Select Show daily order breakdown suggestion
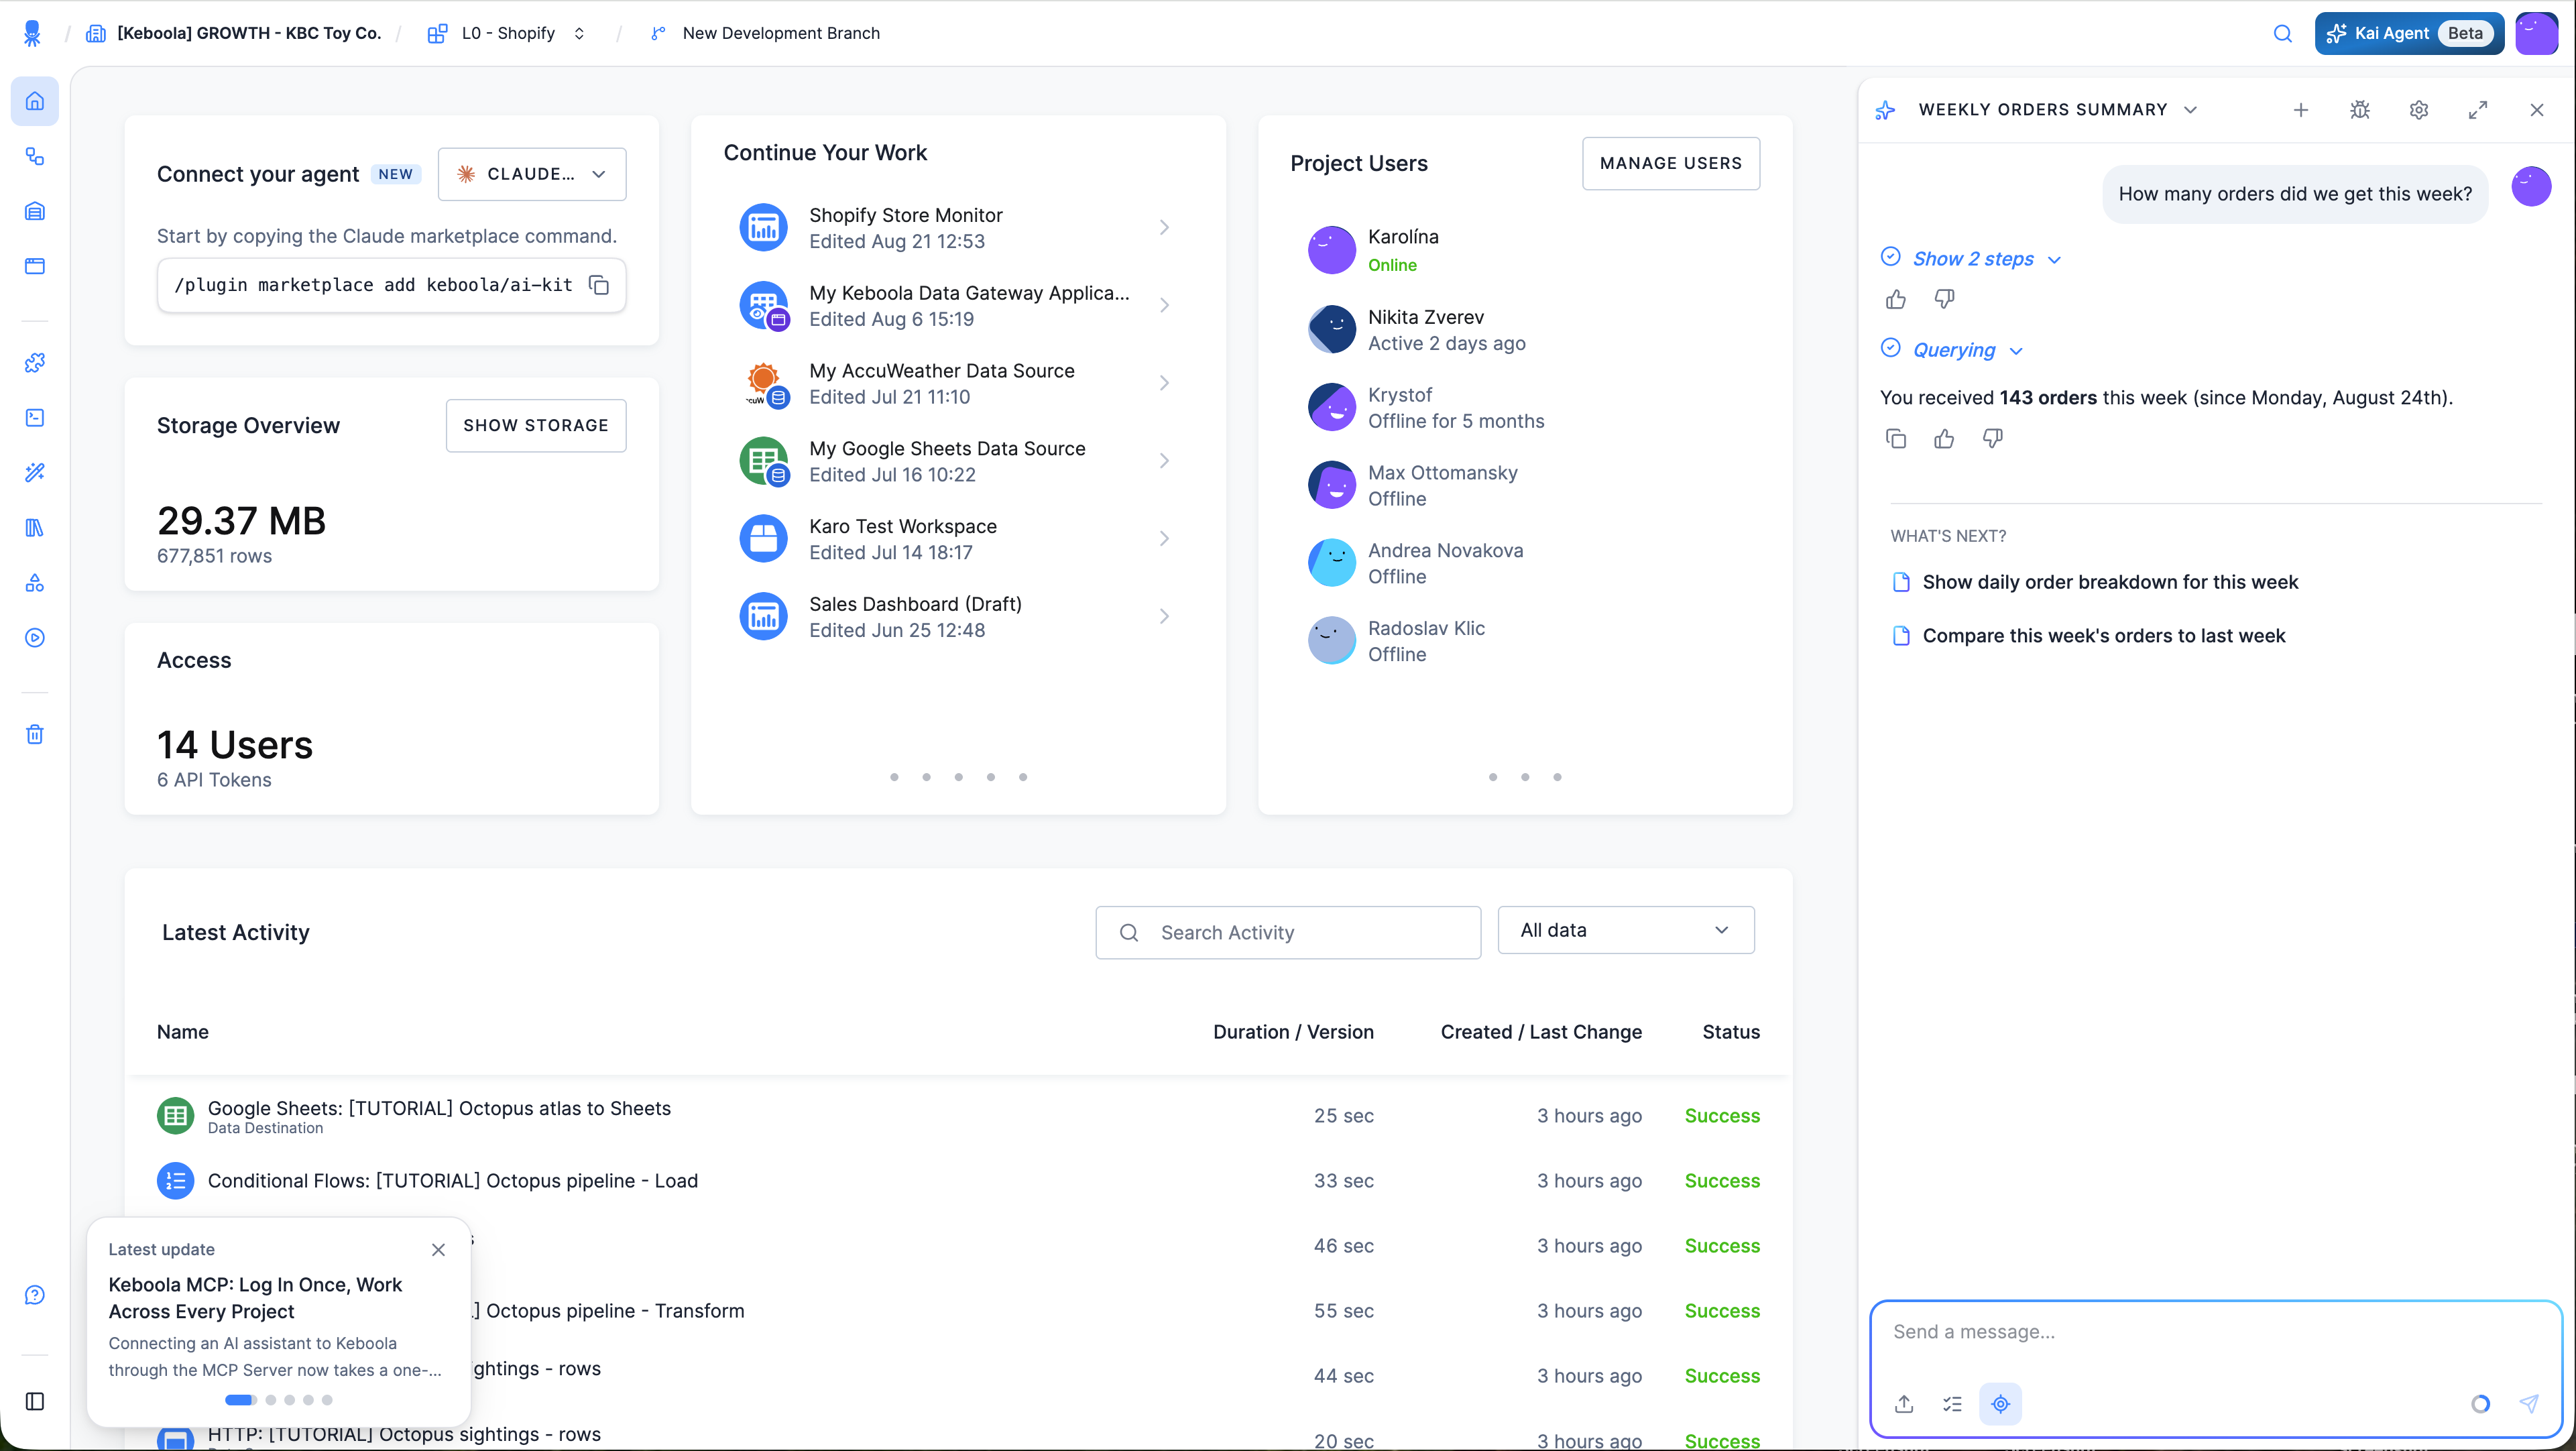2576x1451 pixels. [x=2110, y=582]
